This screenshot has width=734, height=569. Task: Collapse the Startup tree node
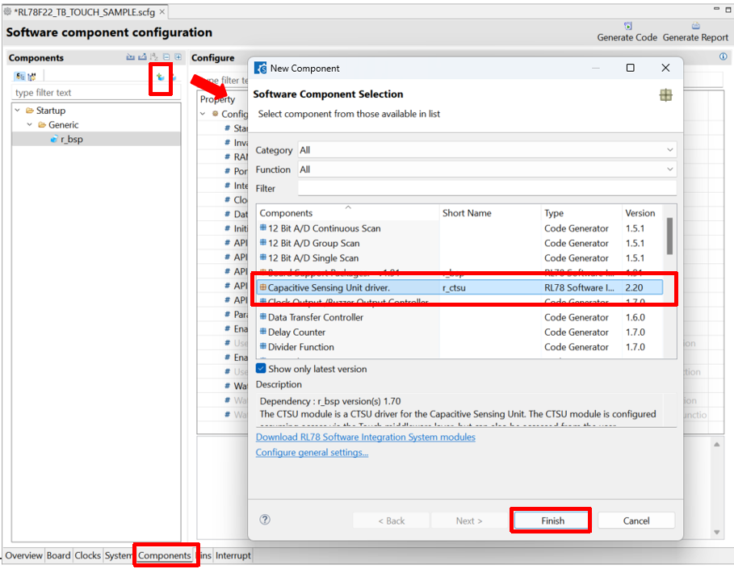click(x=17, y=111)
